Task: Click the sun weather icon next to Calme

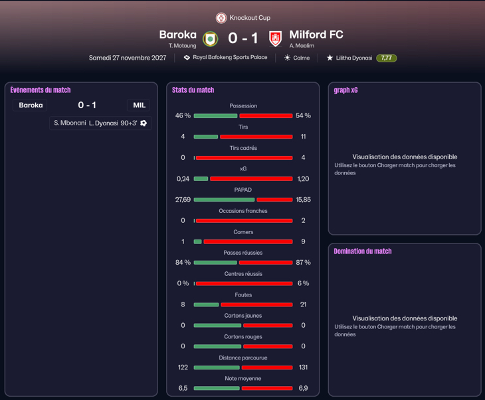Action: pos(288,58)
